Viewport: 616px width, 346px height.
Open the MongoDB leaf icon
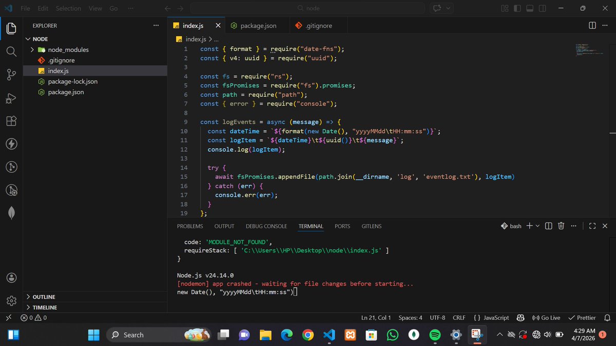tap(11, 213)
